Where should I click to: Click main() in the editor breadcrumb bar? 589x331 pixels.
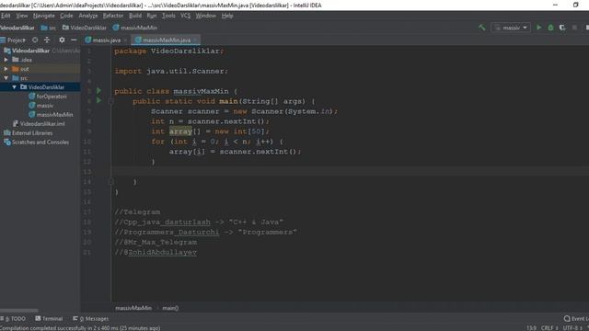pyautogui.click(x=170, y=308)
